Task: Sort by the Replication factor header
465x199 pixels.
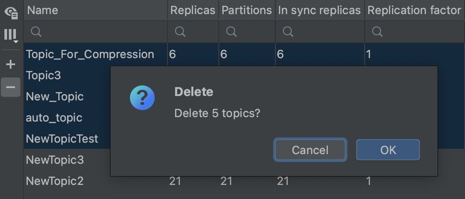Action: point(415,10)
